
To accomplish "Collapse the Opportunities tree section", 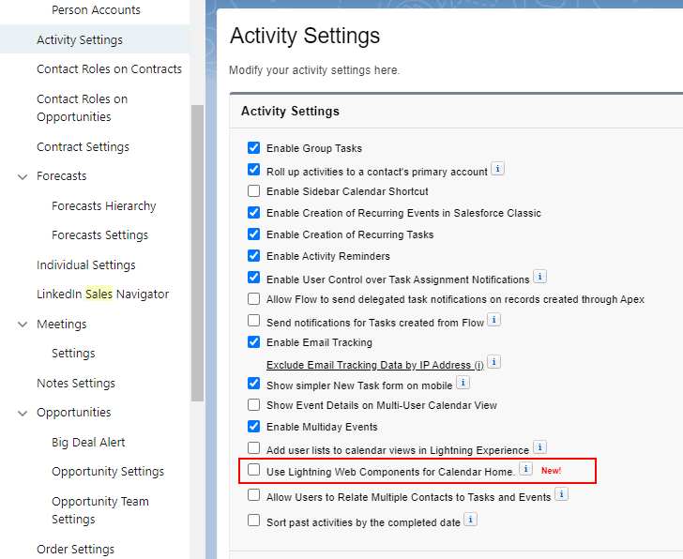I will (23, 414).
